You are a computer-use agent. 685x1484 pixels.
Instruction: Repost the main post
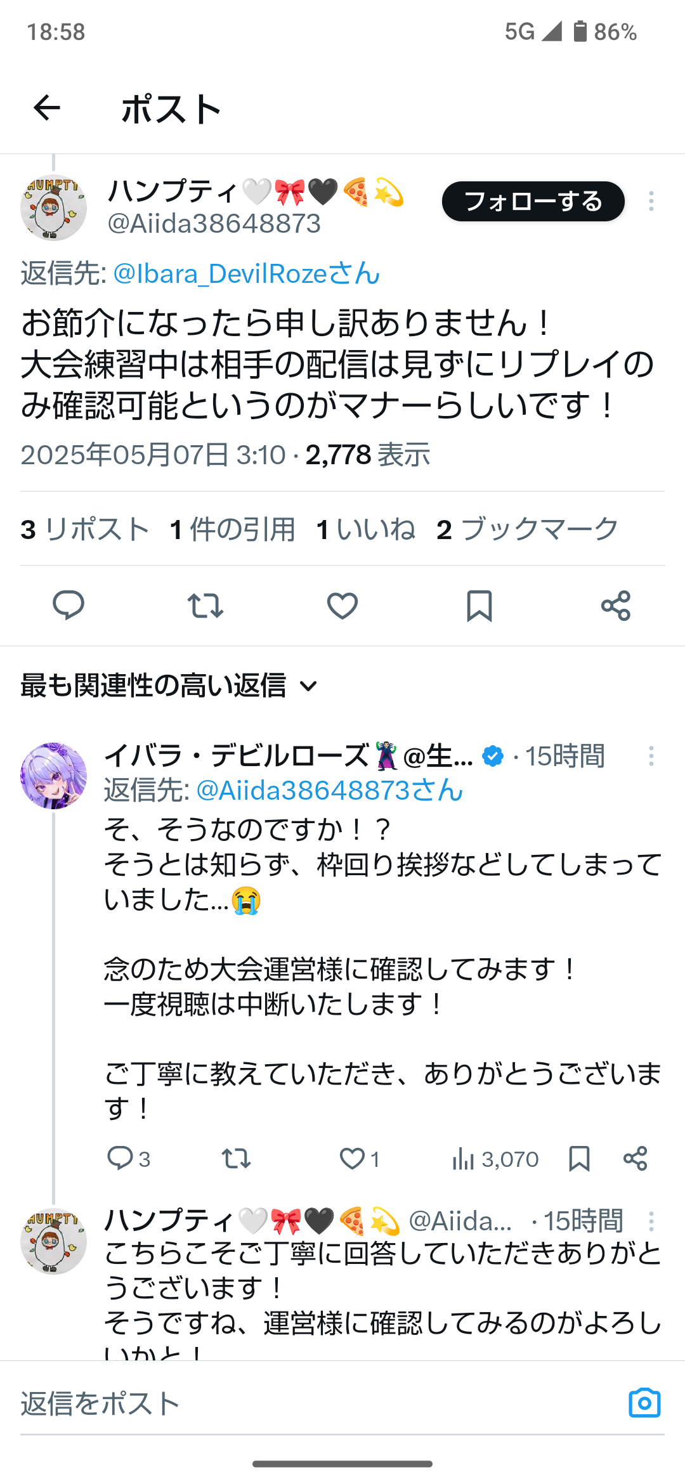205,605
